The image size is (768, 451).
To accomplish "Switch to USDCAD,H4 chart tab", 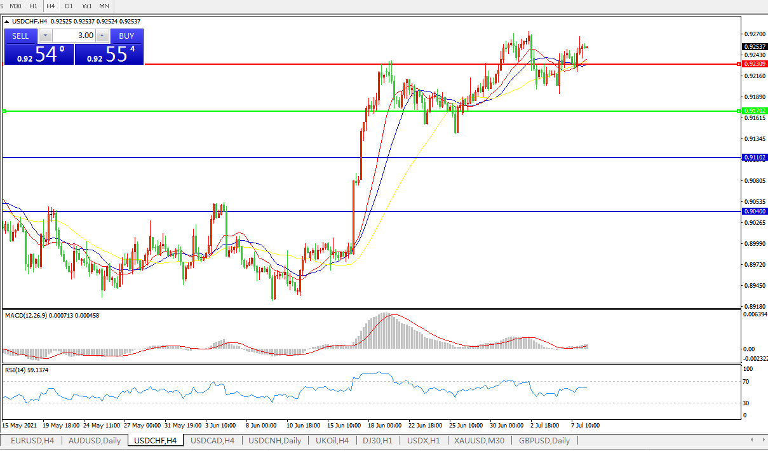I will (x=212, y=440).
